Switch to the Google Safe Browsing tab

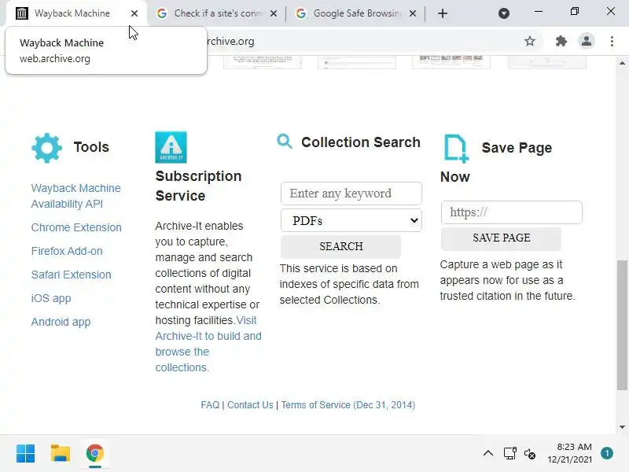click(356, 13)
